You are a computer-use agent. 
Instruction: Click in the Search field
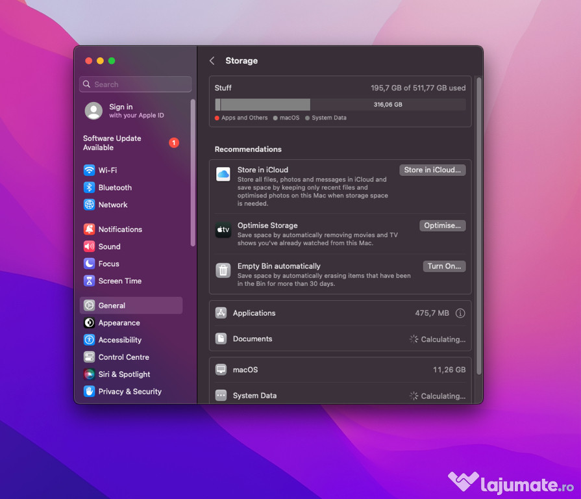(x=135, y=84)
